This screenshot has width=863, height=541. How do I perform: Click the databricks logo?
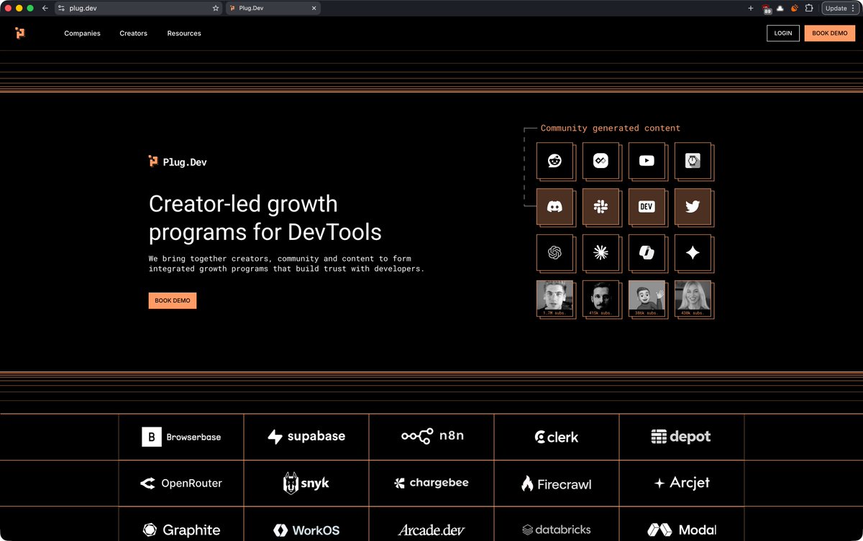(556, 530)
